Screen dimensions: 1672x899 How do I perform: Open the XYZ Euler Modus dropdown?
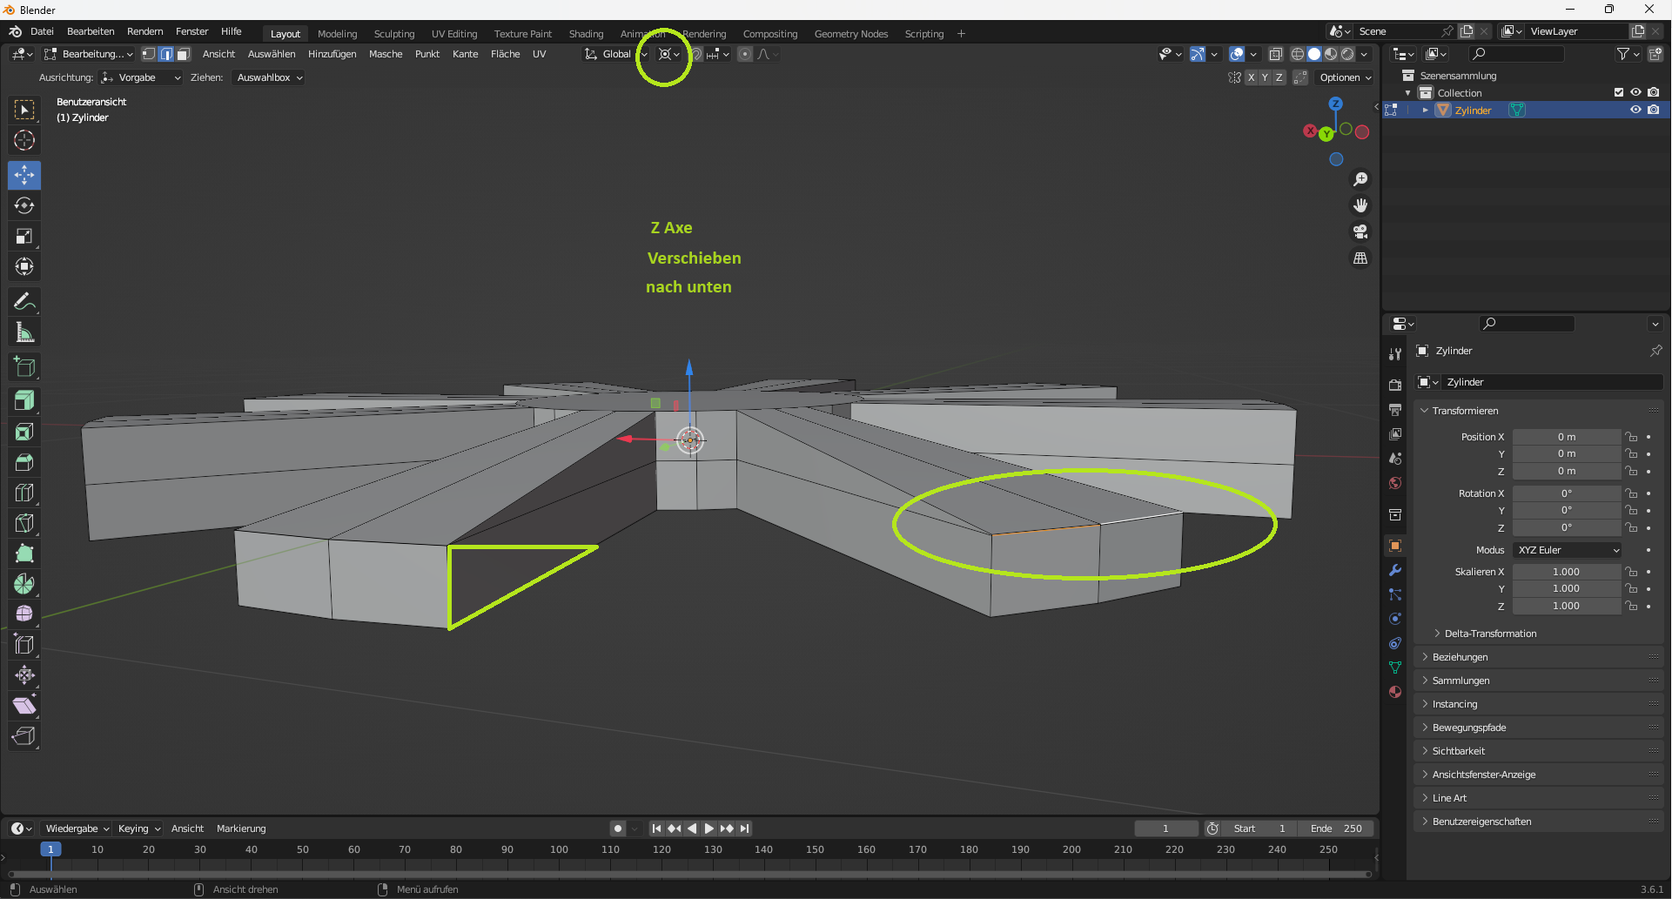[1568, 550]
